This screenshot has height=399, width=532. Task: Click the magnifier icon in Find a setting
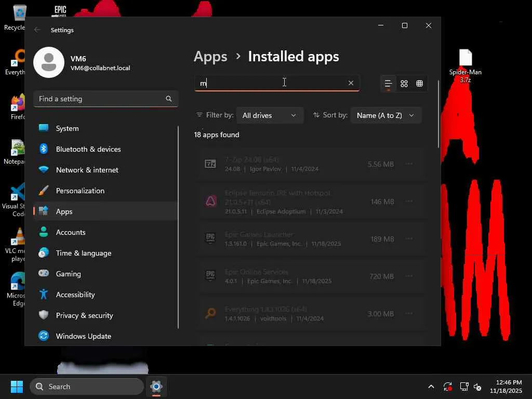tap(169, 99)
